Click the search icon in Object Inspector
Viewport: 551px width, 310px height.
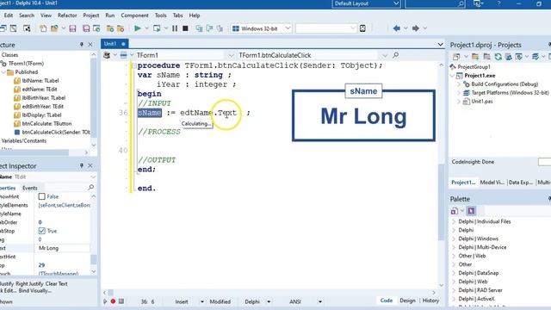(91, 187)
